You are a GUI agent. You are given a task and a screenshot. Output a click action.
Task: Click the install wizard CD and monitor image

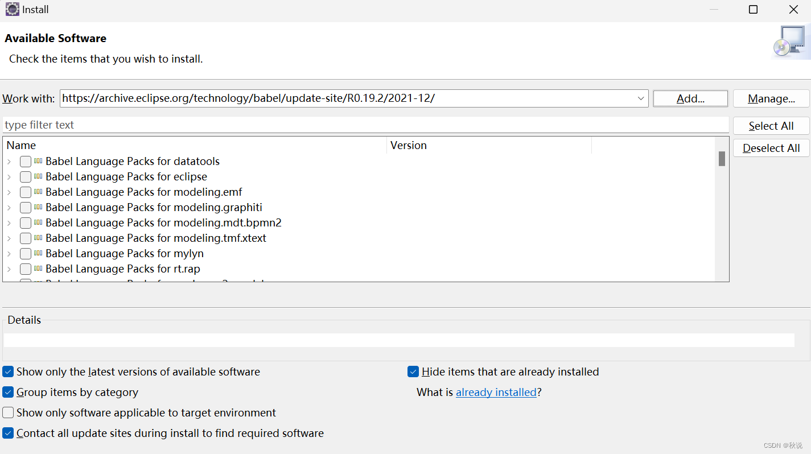point(791,43)
